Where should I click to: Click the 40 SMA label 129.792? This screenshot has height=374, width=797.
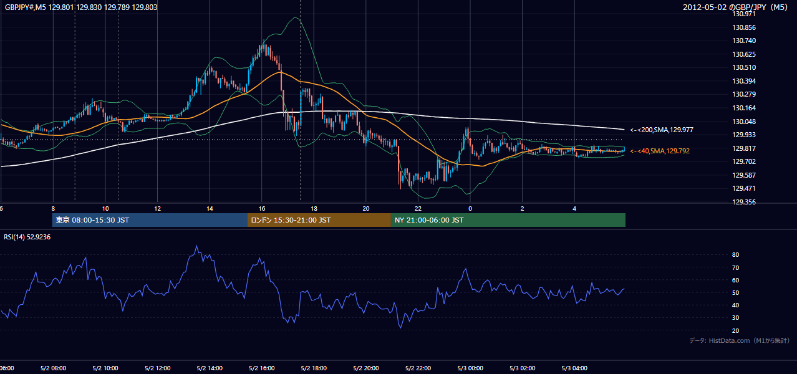pos(660,151)
